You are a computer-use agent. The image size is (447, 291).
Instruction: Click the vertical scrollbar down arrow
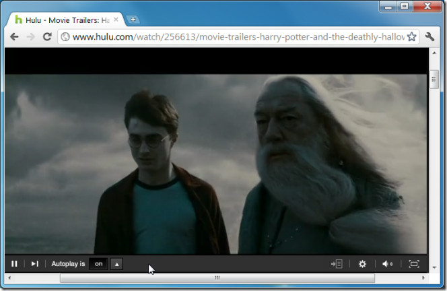pyautogui.click(x=434, y=267)
